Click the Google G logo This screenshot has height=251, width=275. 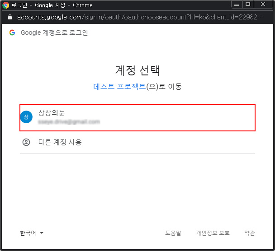point(12,33)
